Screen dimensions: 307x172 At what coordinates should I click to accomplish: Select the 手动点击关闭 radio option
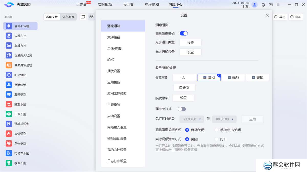point(216,130)
